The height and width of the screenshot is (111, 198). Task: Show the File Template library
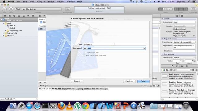173,66
